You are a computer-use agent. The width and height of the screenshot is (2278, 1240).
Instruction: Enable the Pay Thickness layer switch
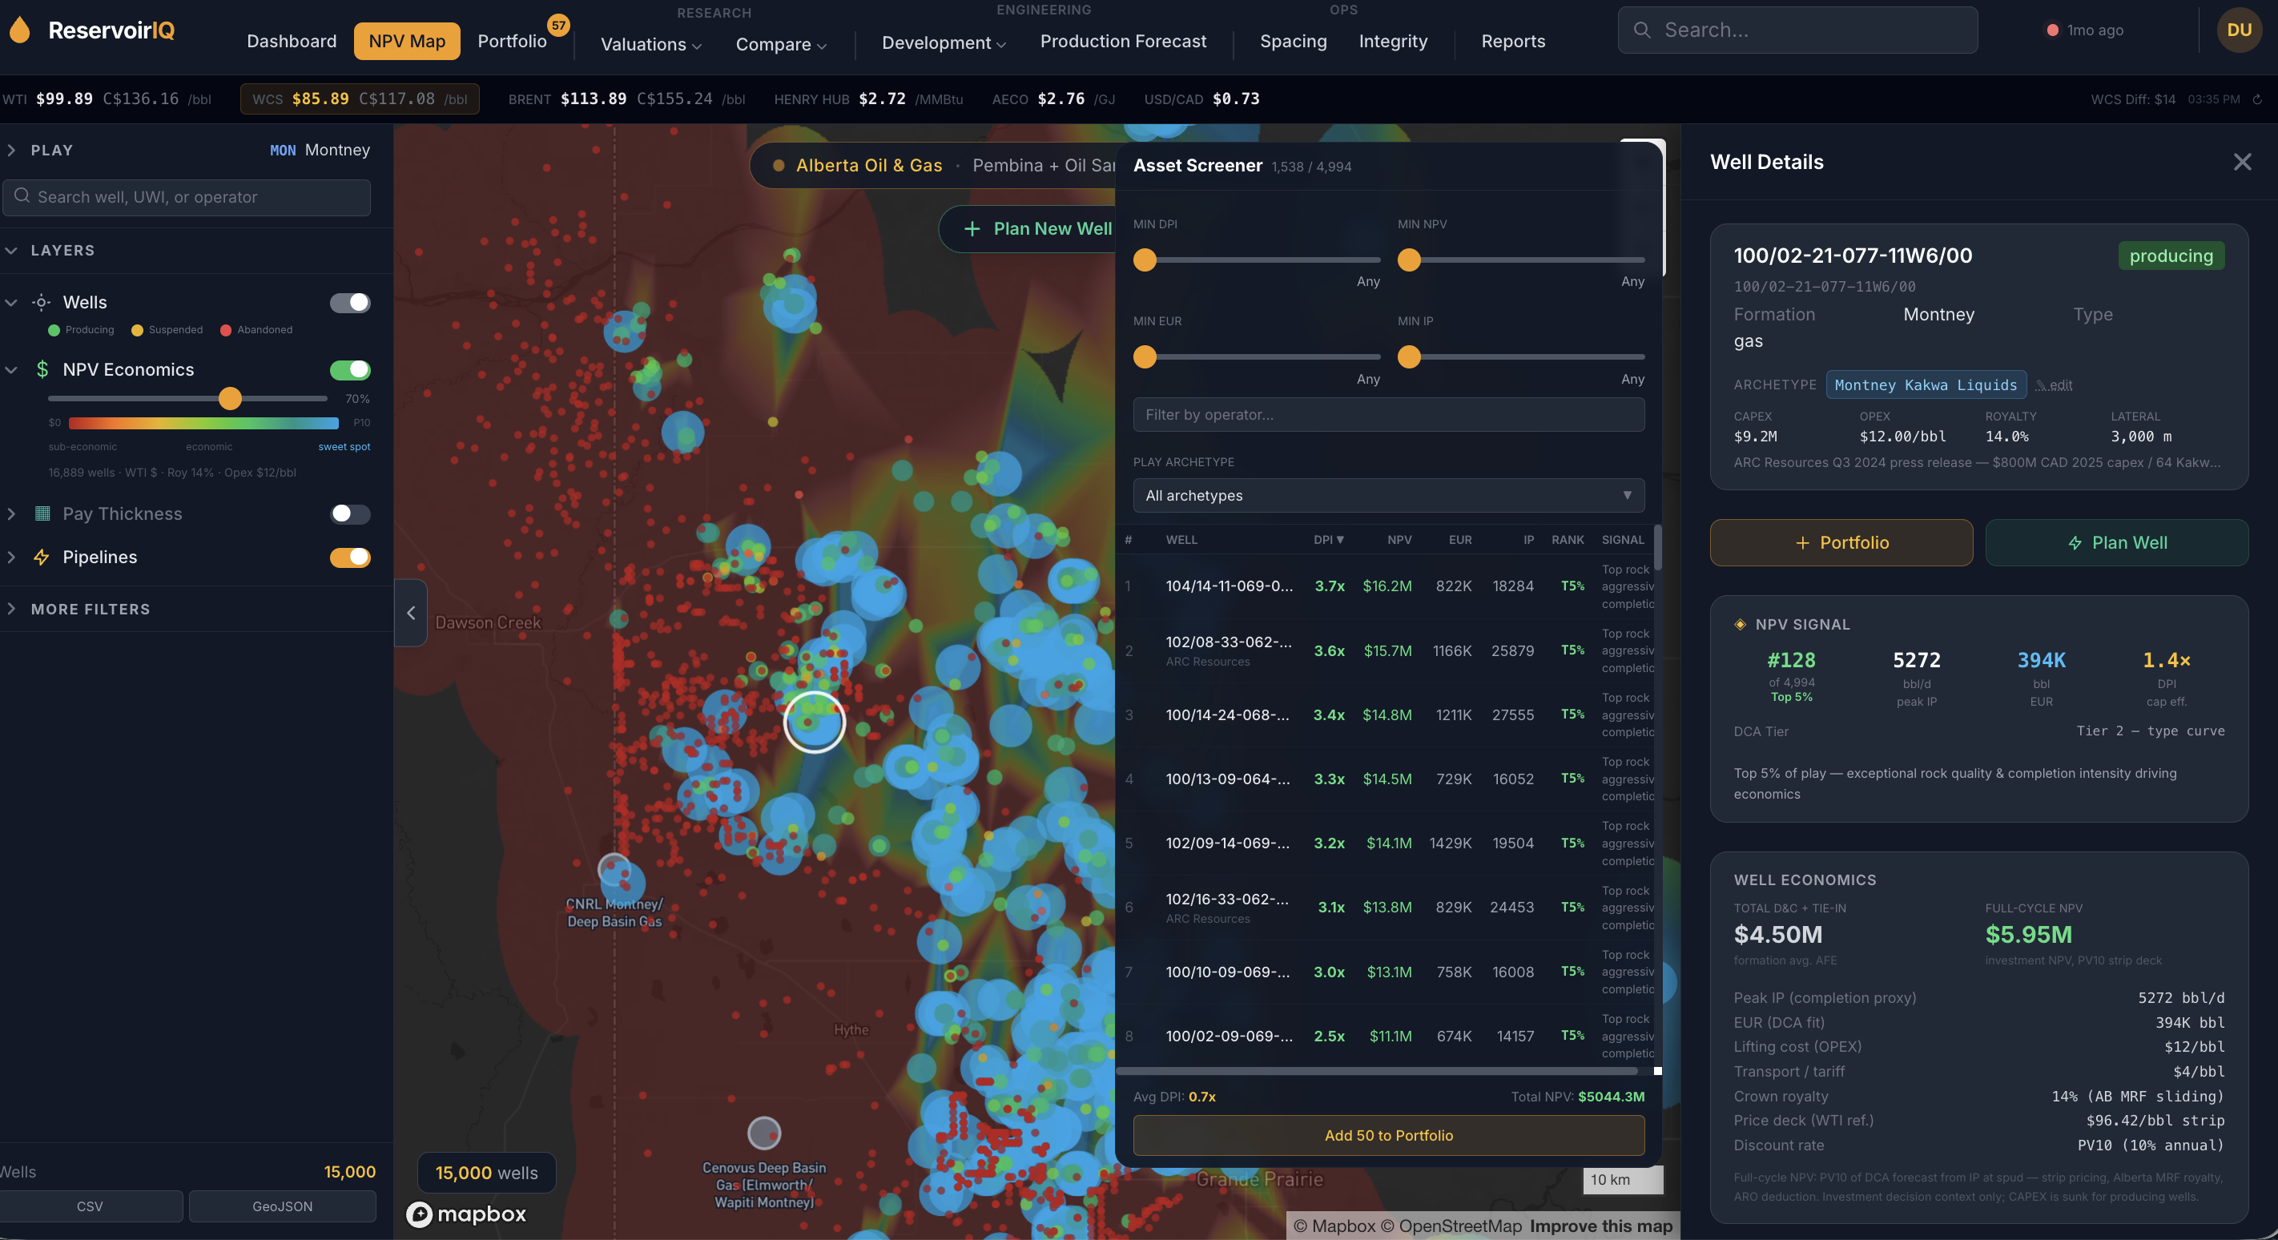pos(350,514)
